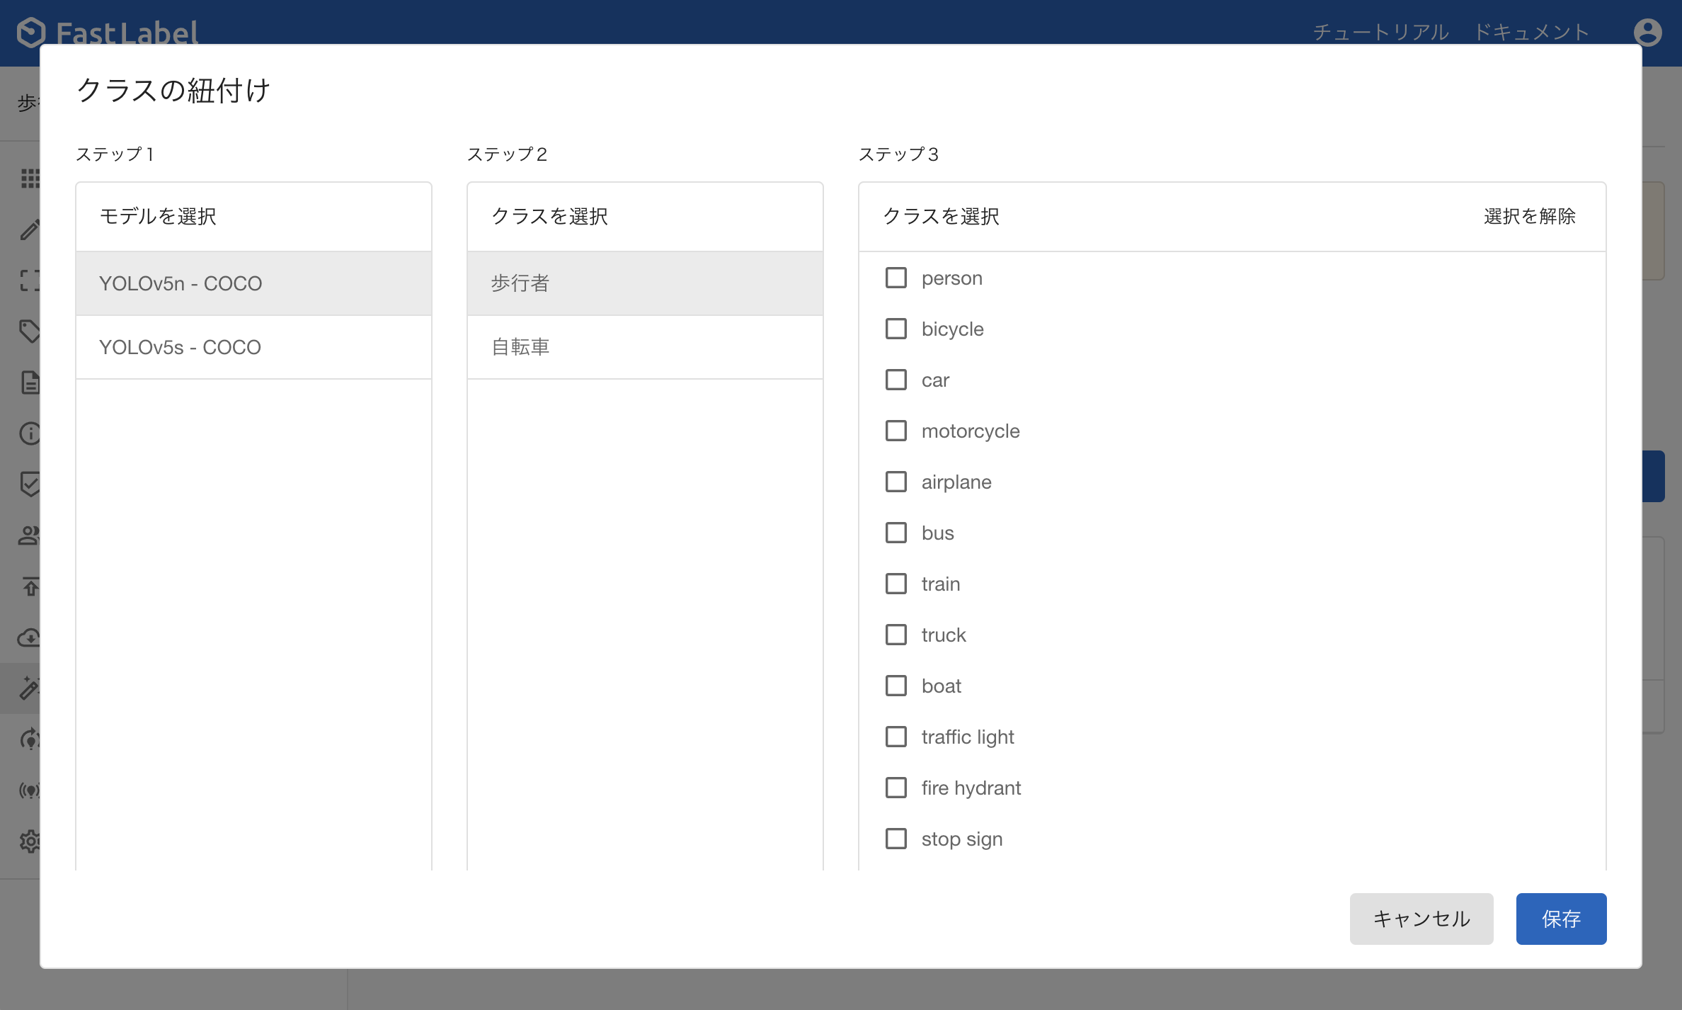Select the YOLOv5s - COCO model

tap(253, 347)
